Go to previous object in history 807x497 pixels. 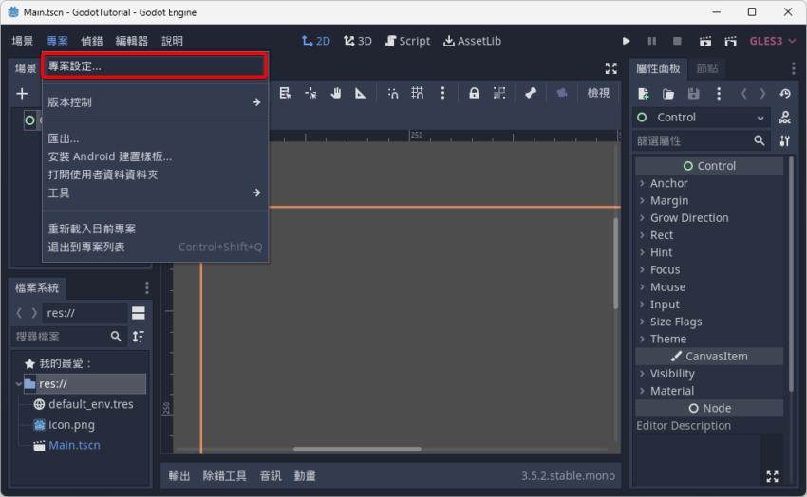(743, 94)
